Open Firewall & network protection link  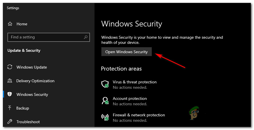click(x=139, y=115)
